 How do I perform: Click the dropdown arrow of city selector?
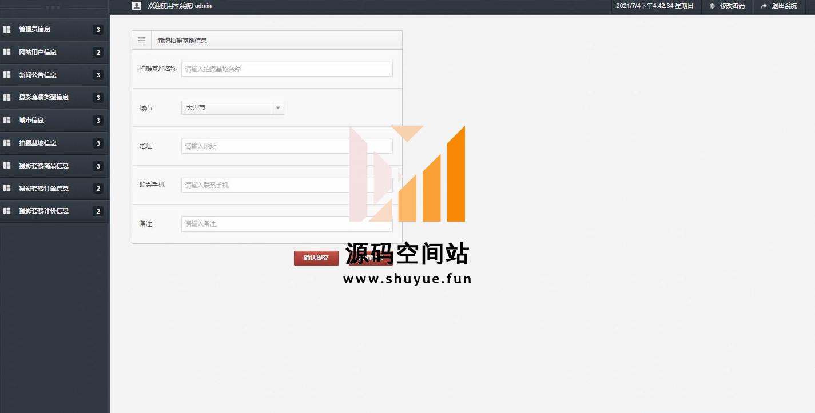pos(278,107)
